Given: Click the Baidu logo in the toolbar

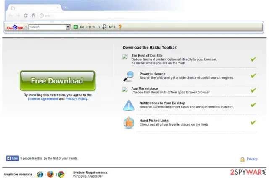Looking at the screenshot, I should click(15, 27).
